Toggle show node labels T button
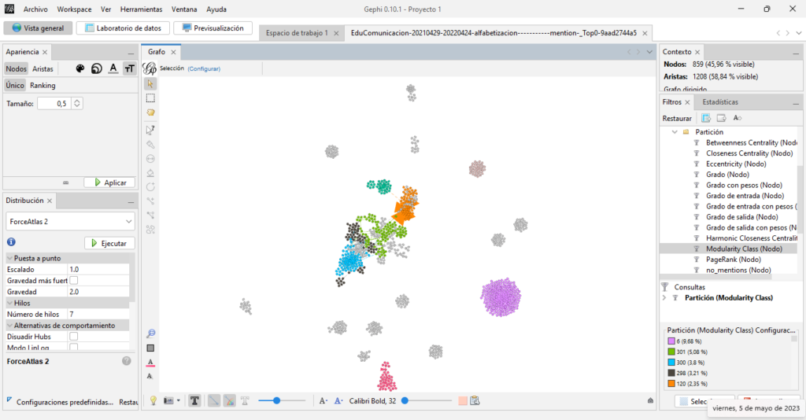Viewport: 806px width, 420px height. (x=194, y=400)
